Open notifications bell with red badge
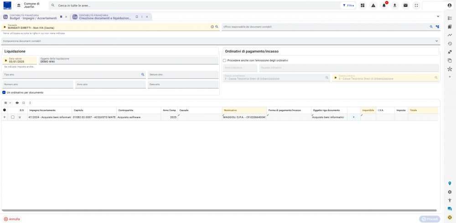This screenshot has height=223, width=456. point(384,5)
